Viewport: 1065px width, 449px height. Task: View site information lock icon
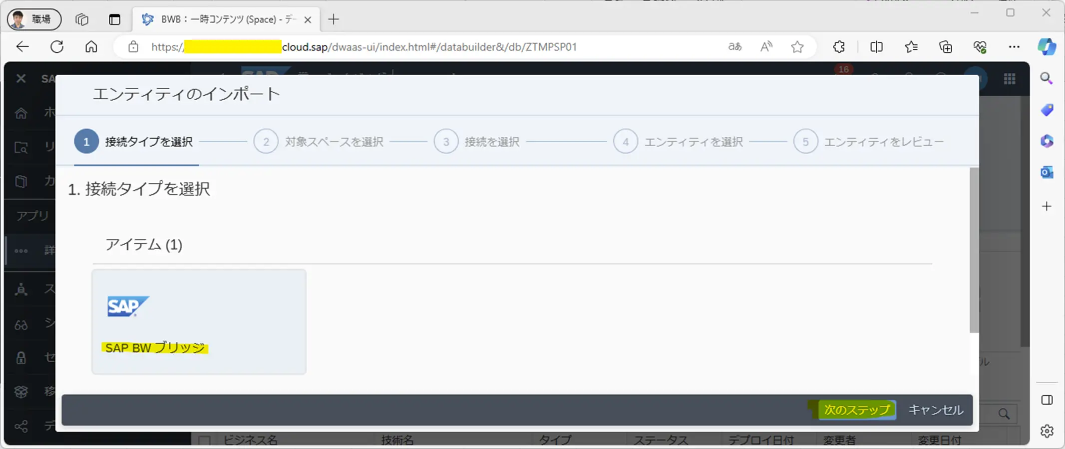[133, 47]
